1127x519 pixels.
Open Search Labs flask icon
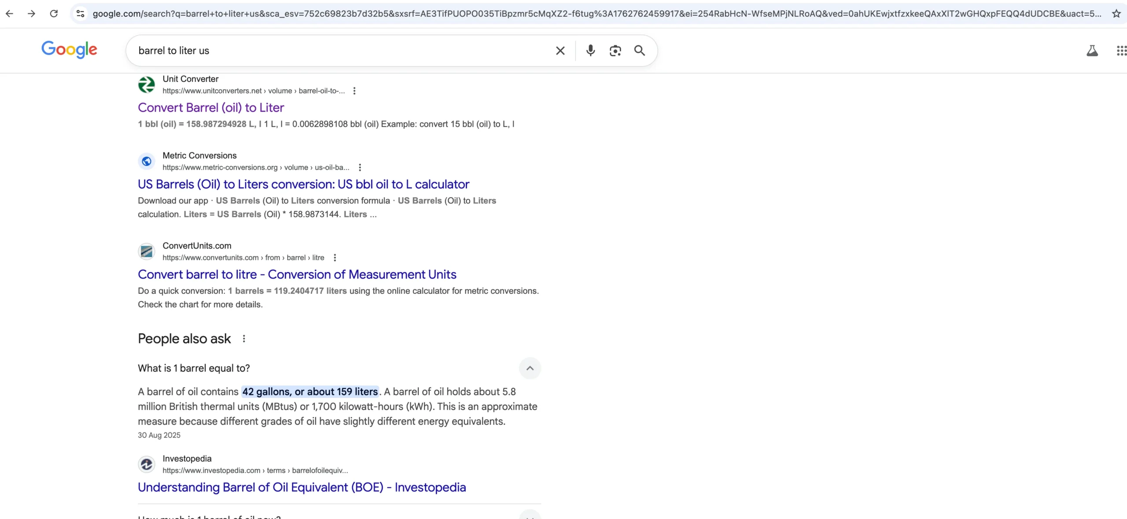coord(1092,51)
